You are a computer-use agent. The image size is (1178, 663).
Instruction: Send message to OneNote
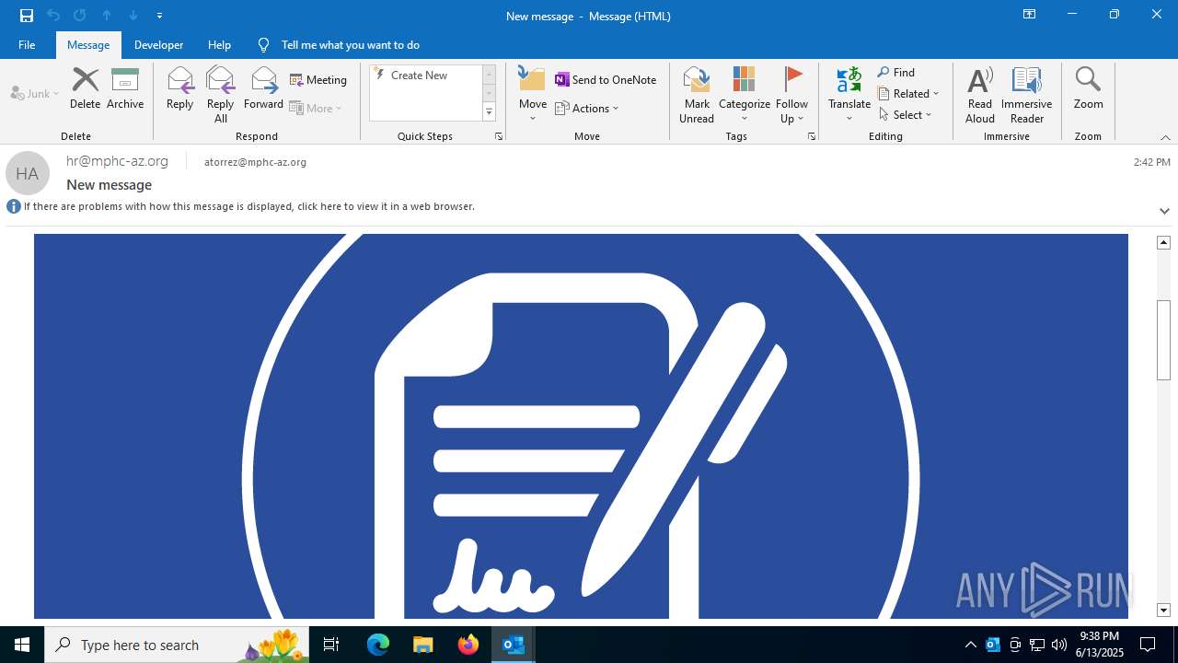click(606, 80)
